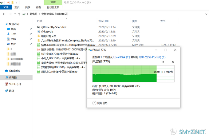Switch to the 共享 ribbon tab
209x138 pixels.
[28, 7]
